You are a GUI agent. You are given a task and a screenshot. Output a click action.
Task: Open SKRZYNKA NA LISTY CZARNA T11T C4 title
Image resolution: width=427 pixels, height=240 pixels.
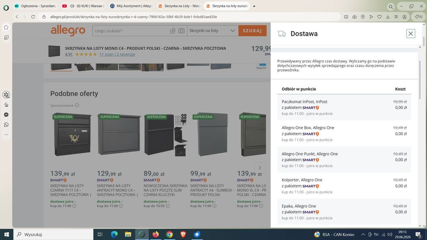click(x=71, y=190)
